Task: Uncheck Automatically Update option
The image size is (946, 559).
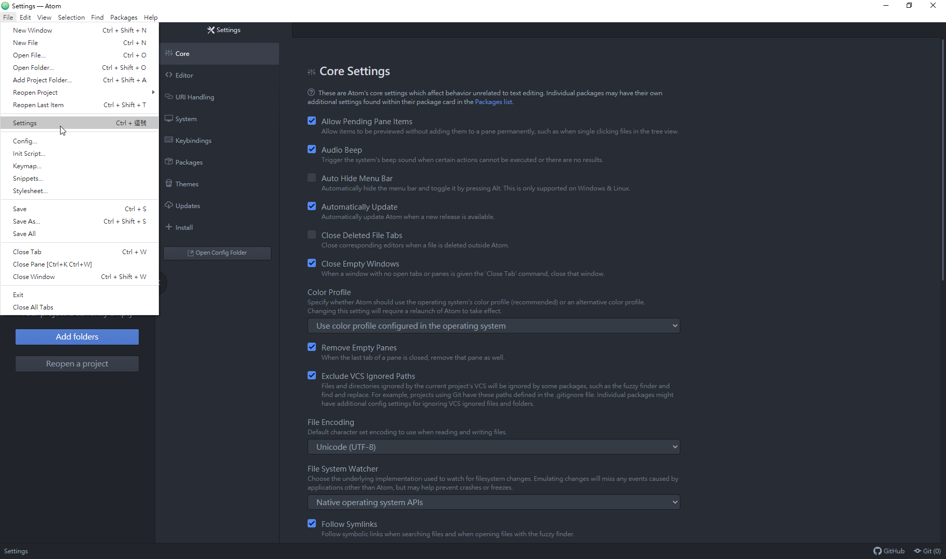Action: pyautogui.click(x=312, y=206)
